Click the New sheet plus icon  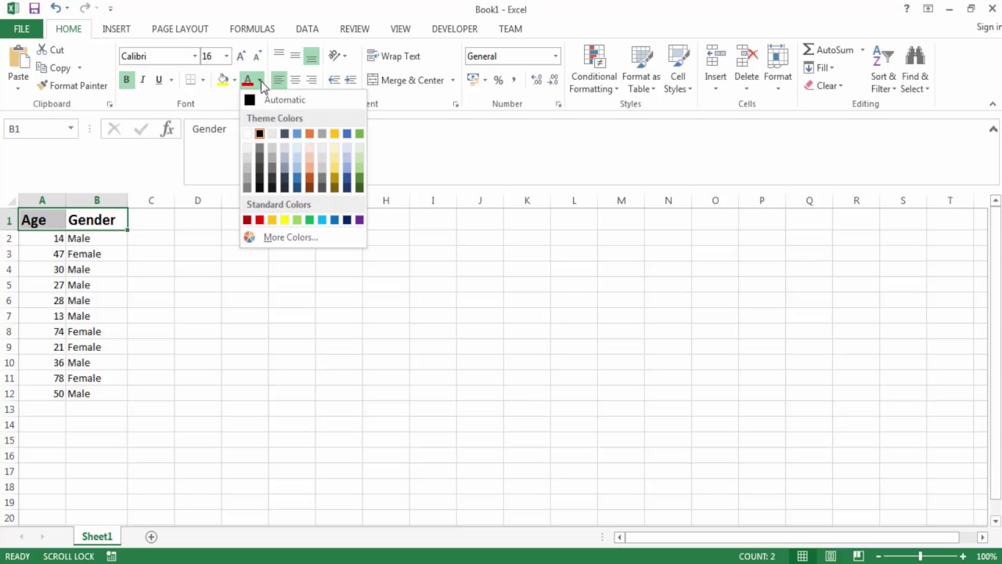(151, 537)
